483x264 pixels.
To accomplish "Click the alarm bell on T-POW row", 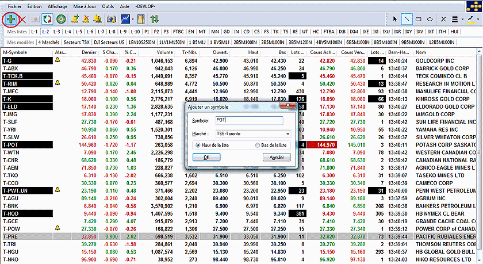I will coord(57,228).
